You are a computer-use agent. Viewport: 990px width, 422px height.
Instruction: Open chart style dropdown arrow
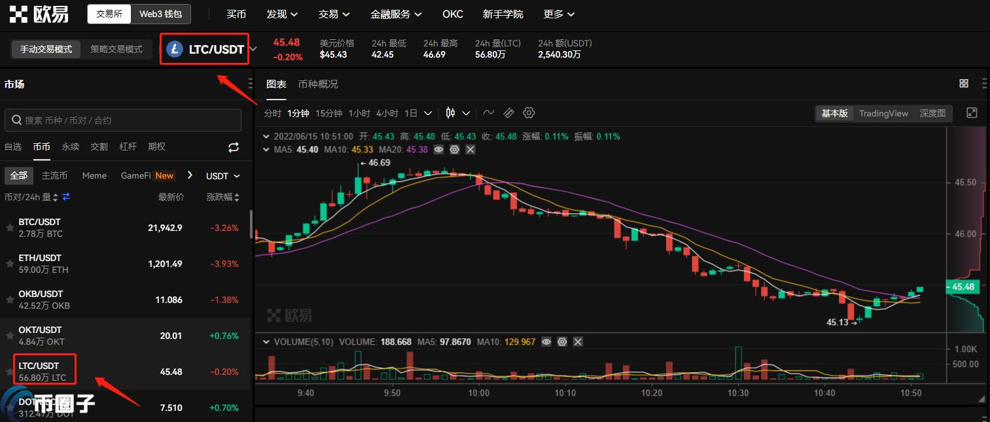(x=467, y=113)
